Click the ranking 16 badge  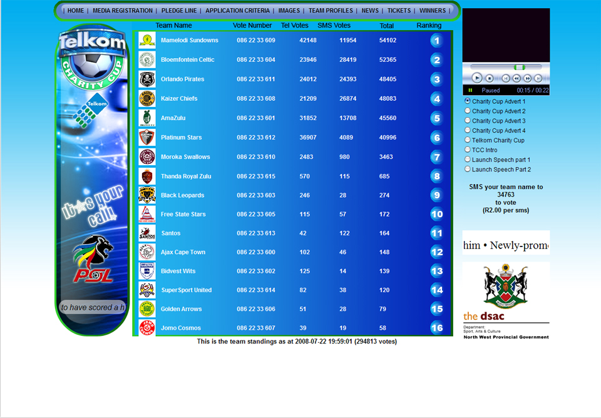[x=436, y=328]
